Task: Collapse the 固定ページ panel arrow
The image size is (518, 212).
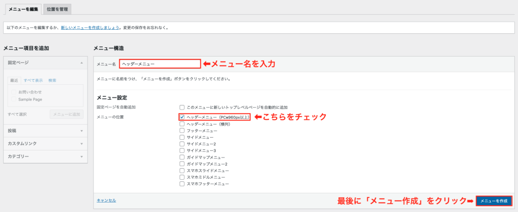Action: point(81,63)
